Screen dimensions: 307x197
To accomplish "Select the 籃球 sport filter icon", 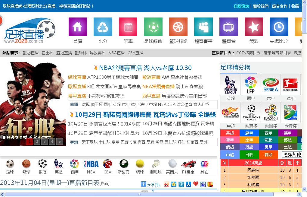I will pyautogui.click(x=26, y=164).
